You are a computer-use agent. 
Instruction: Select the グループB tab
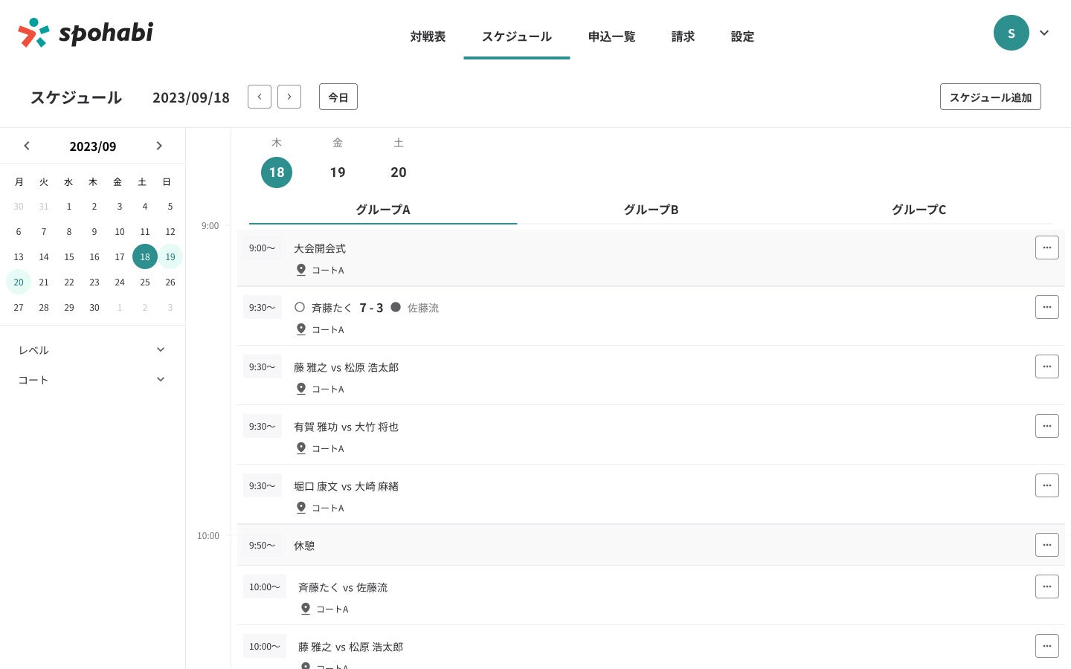651,210
